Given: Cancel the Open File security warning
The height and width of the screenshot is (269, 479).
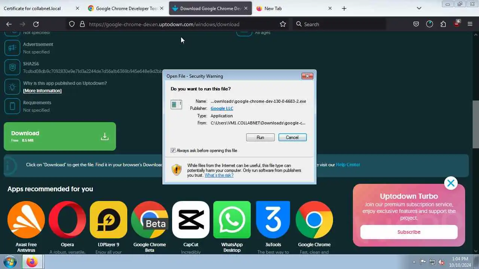Looking at the screenshot, I should pos(292,137).
